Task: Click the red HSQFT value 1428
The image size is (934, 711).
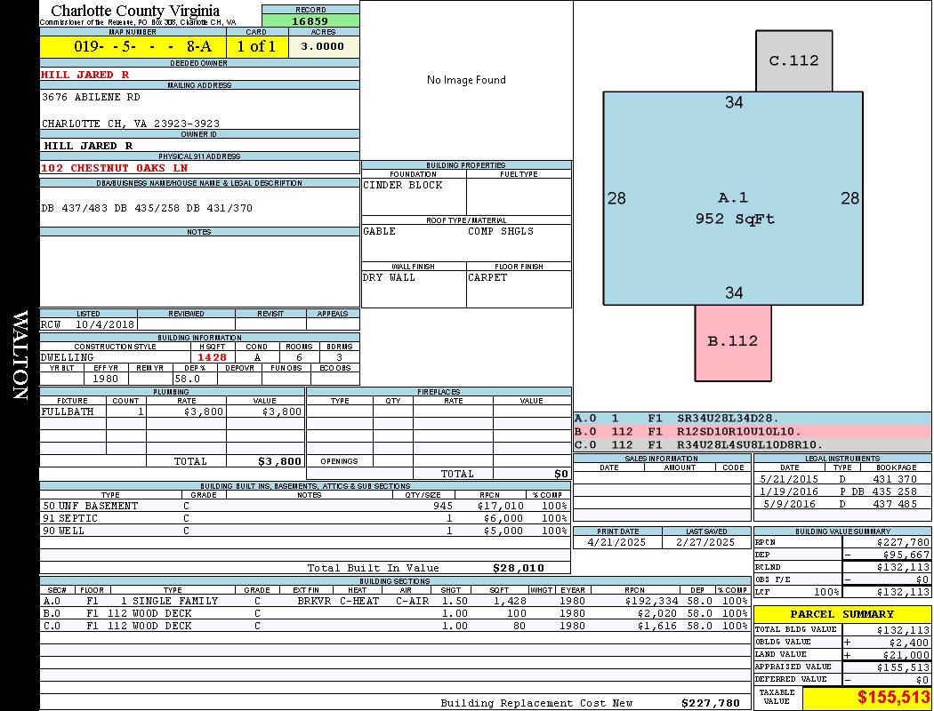Action: click(212, 357)
